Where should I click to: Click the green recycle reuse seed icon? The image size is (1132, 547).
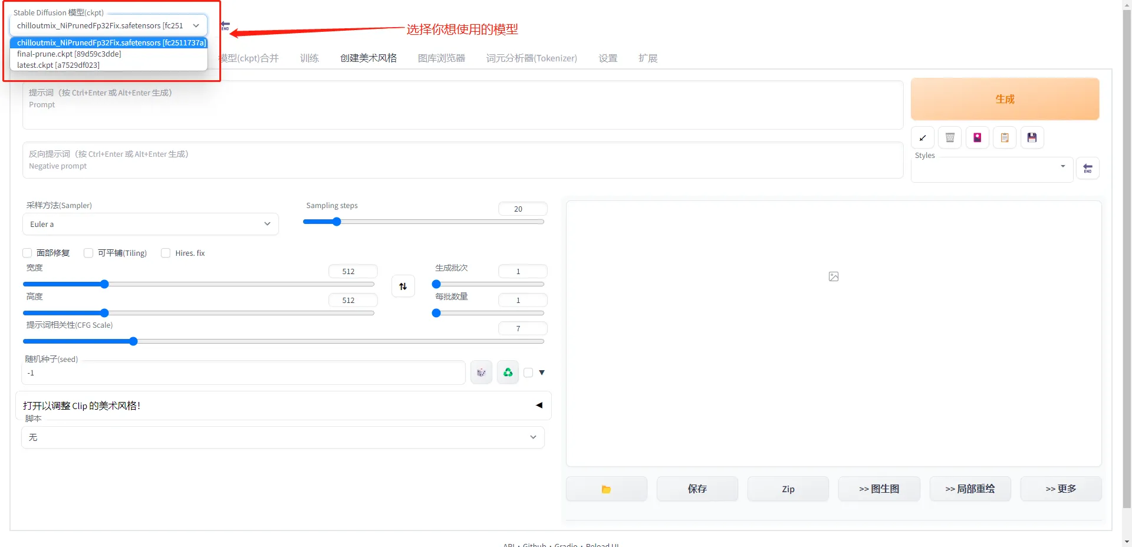(508, 373)
